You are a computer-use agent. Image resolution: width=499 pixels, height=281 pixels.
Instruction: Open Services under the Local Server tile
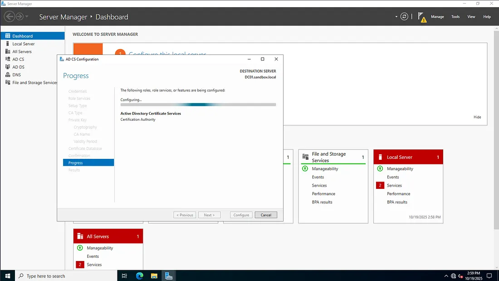pos(394,186)
